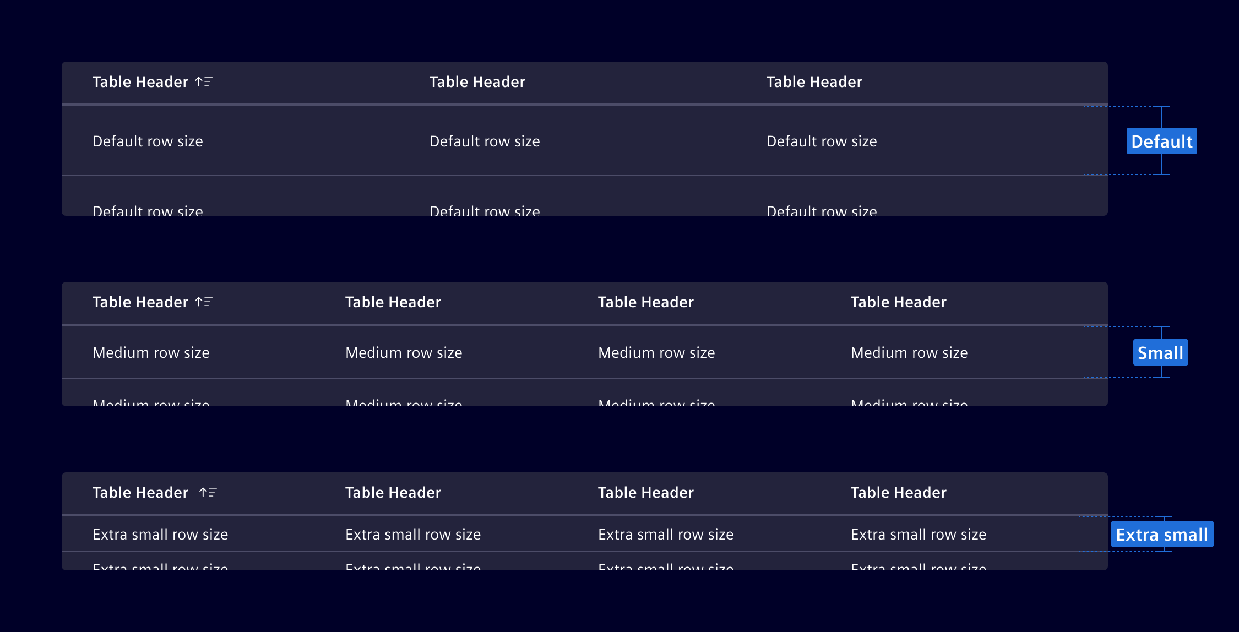
Task: Click second column header in the Medium row table
Action: pyautogui.click(x=393, y=302)
